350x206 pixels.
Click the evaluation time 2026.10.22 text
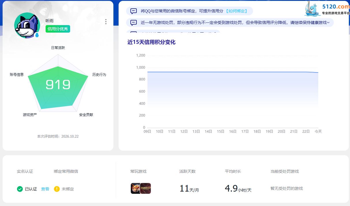pos(58,136)
